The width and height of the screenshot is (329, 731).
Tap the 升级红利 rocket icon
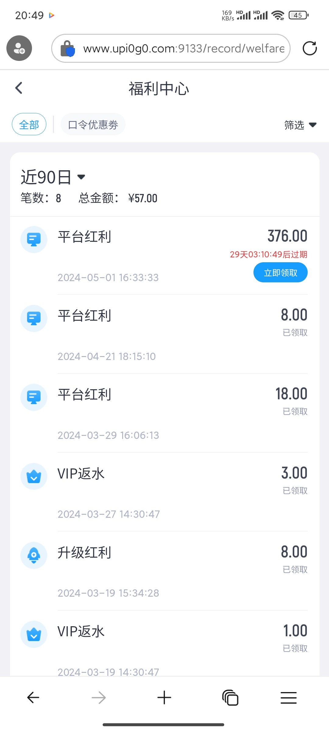[x=34, y=555]
